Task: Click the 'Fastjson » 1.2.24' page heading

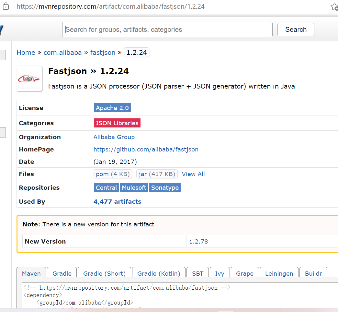Action: 88,71
